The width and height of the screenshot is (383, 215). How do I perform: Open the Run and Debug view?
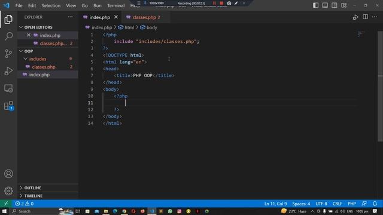(x=8, y=71)
